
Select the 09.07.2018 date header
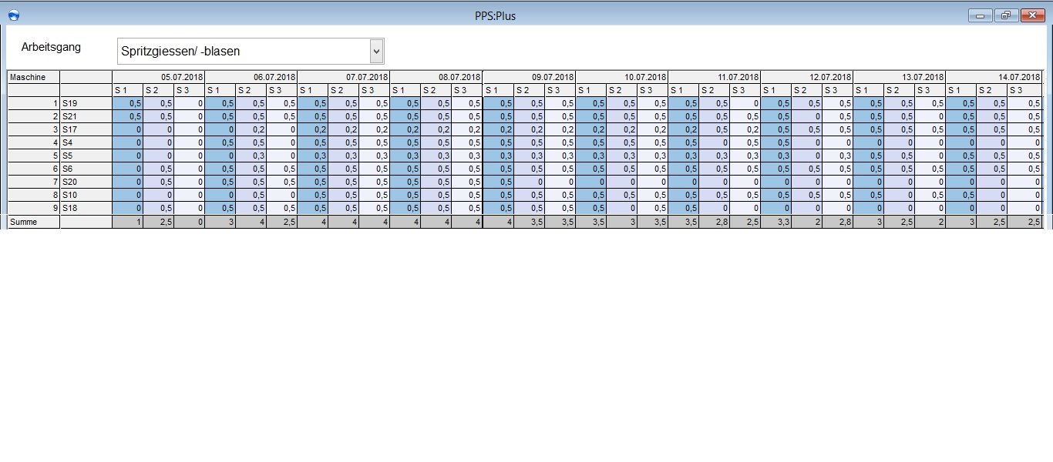tap(529, 77)
